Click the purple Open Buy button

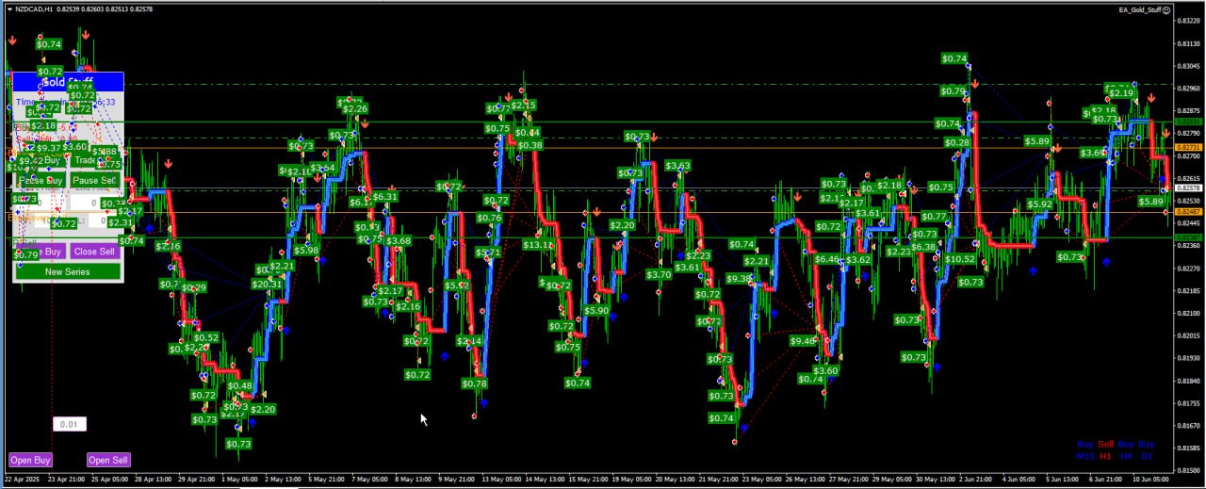[30, 460]
